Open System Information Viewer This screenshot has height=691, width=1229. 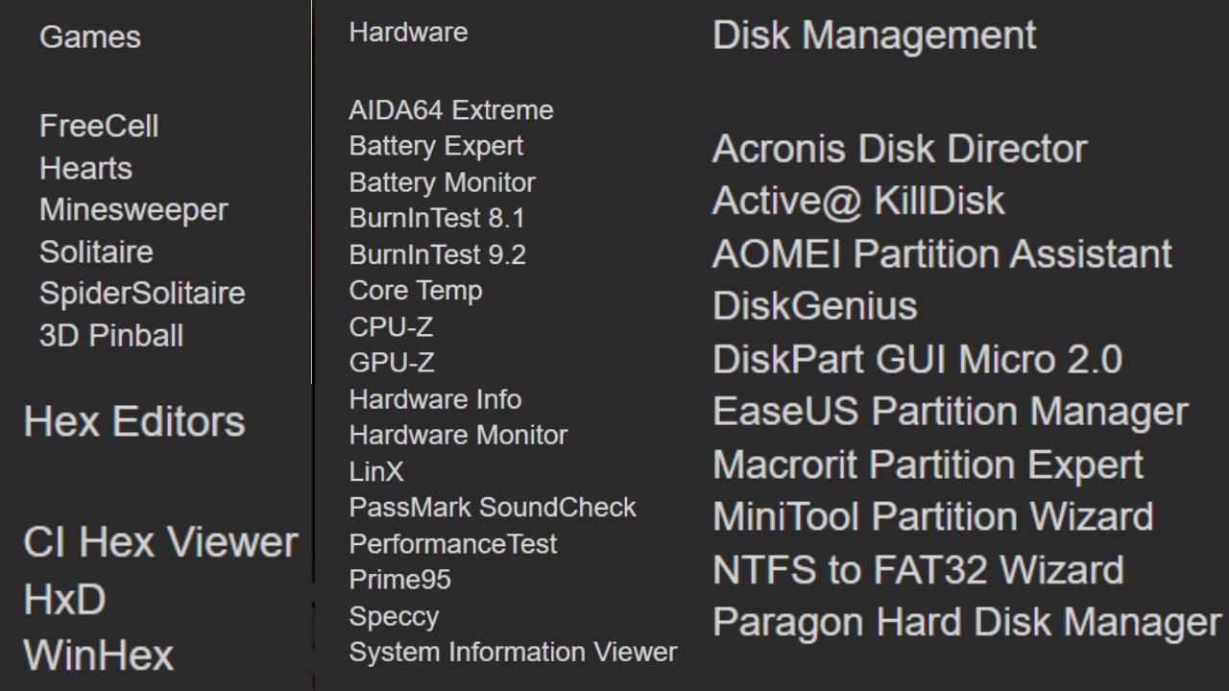[x=513, y=653]
